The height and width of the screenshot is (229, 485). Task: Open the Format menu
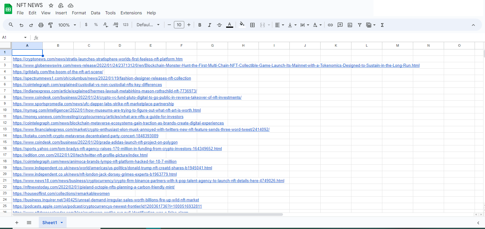pos(79,13)
